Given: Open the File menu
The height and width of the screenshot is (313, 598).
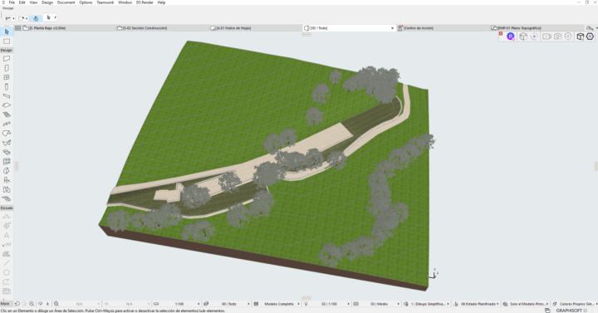Looking at the screenshot, I should point(12,2).
